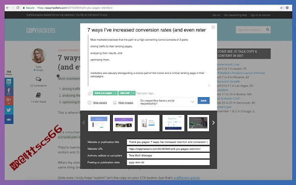Click the book reading-time icon
The width and height of the screenshot is (296, 185).
[x=38, y=95]
